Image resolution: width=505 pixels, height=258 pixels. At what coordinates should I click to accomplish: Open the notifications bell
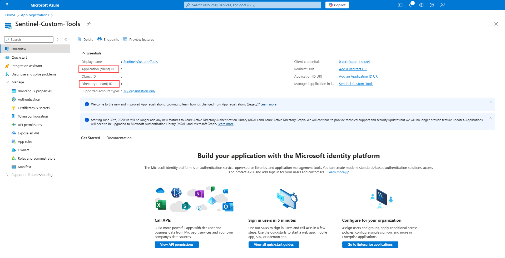(x=411, y=5)
